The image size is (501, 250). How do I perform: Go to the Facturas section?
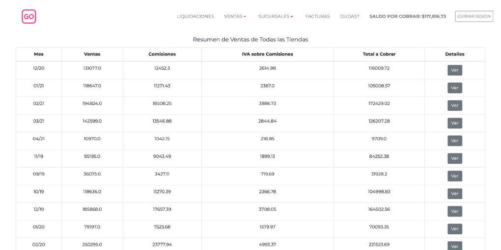click(x=317, y=16)
